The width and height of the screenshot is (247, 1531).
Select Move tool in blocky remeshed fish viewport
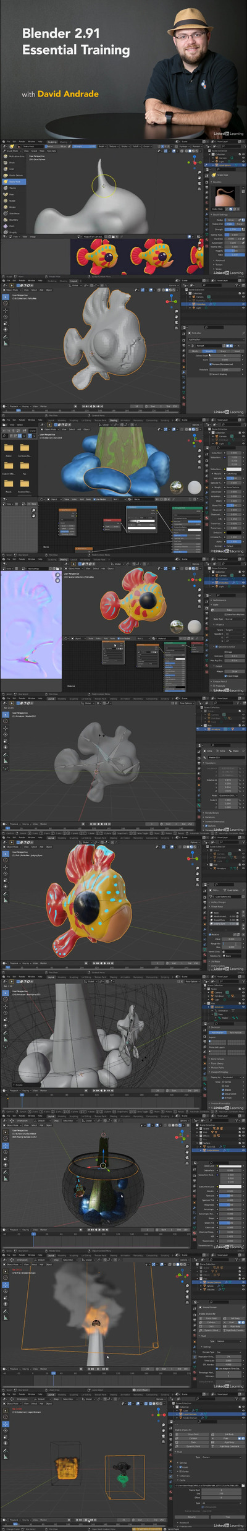(6, 311)
